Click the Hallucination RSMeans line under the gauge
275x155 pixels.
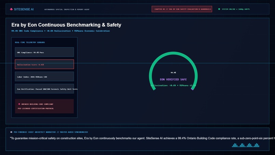coord(173,86)
